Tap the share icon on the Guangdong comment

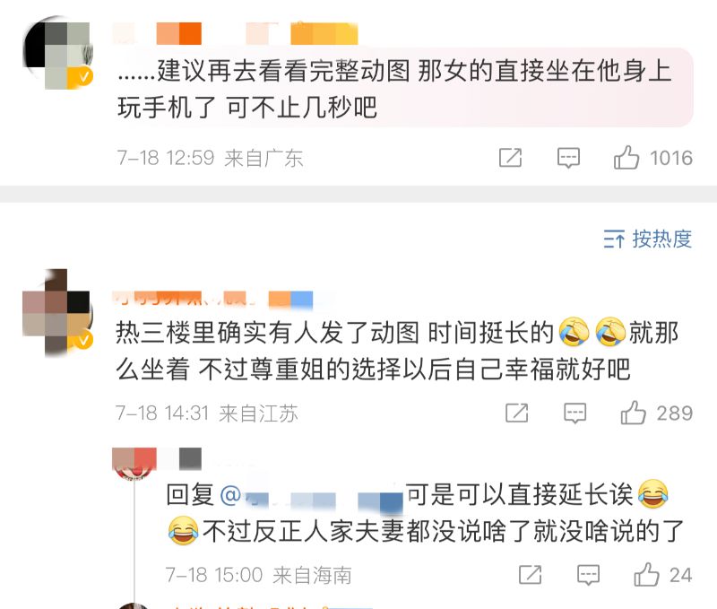(510, 158)
